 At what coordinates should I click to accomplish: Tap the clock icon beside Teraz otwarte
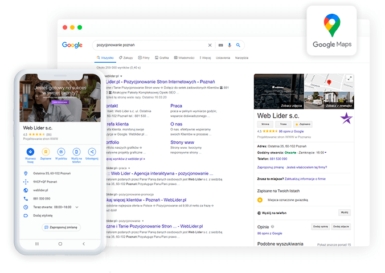point(26,207)
